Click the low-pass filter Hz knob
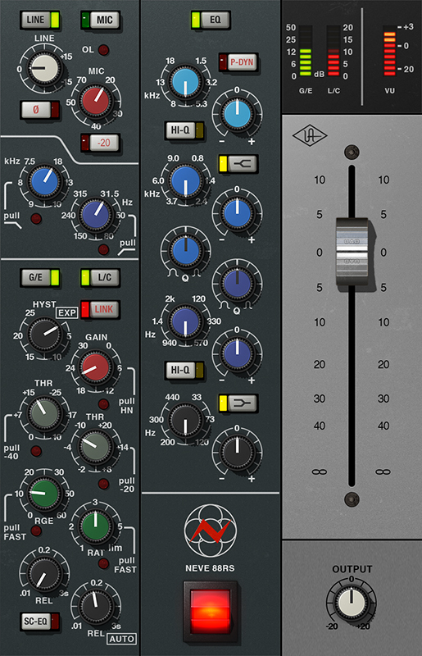This screenshot has height=656, width=422. tap(96, 215)
